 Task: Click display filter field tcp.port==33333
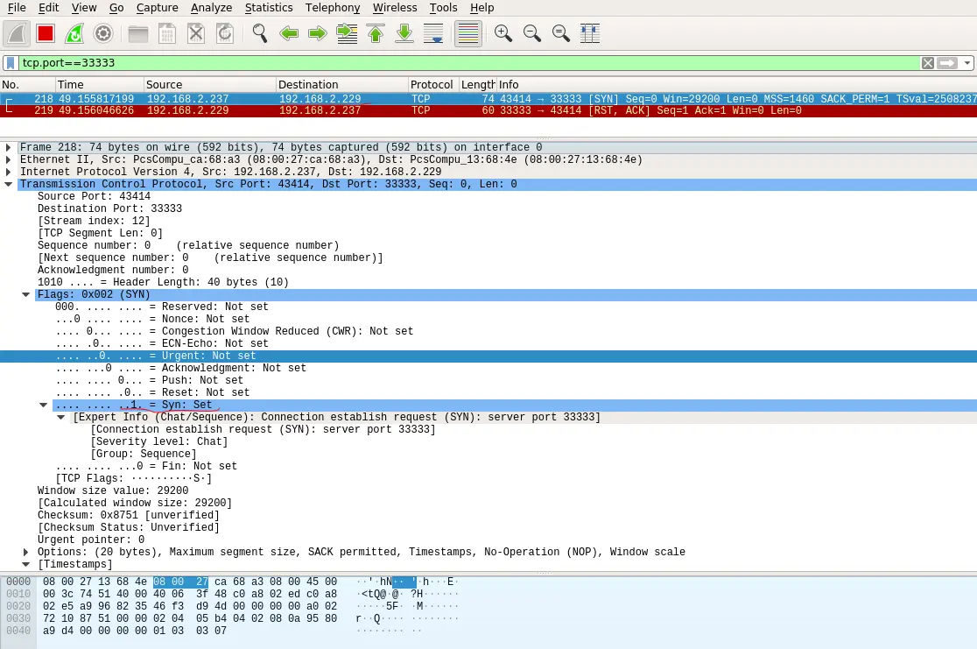tap(467, 63)
